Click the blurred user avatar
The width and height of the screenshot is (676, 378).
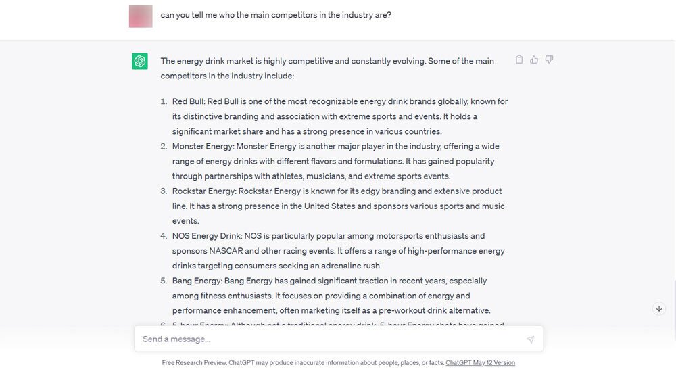[141, 16]
